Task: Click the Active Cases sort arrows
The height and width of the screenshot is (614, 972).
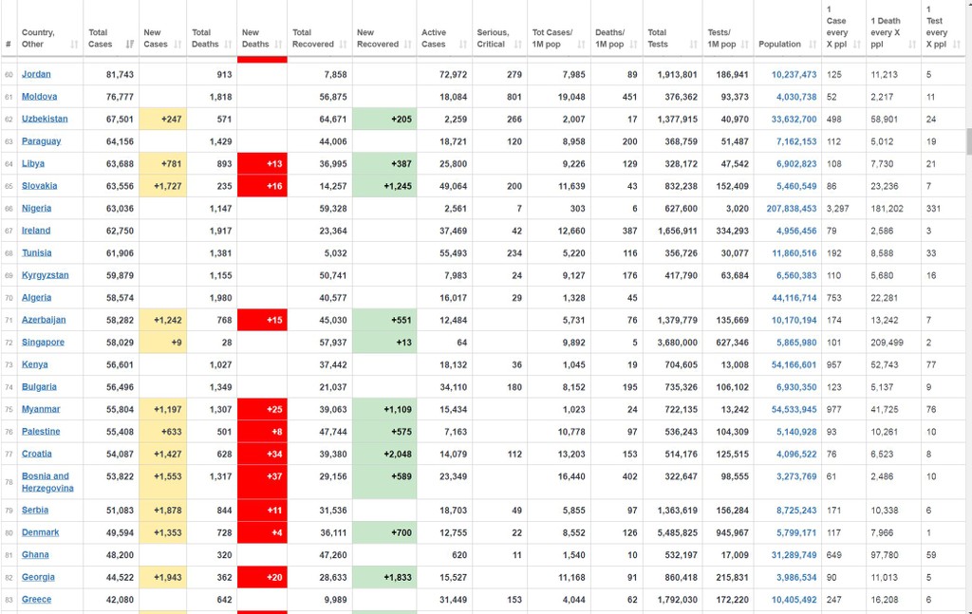Action: [463, 44]
